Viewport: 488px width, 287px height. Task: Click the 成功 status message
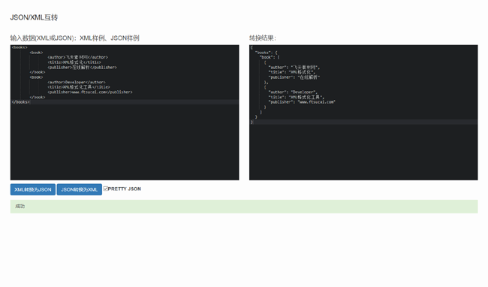click(20, 207)
